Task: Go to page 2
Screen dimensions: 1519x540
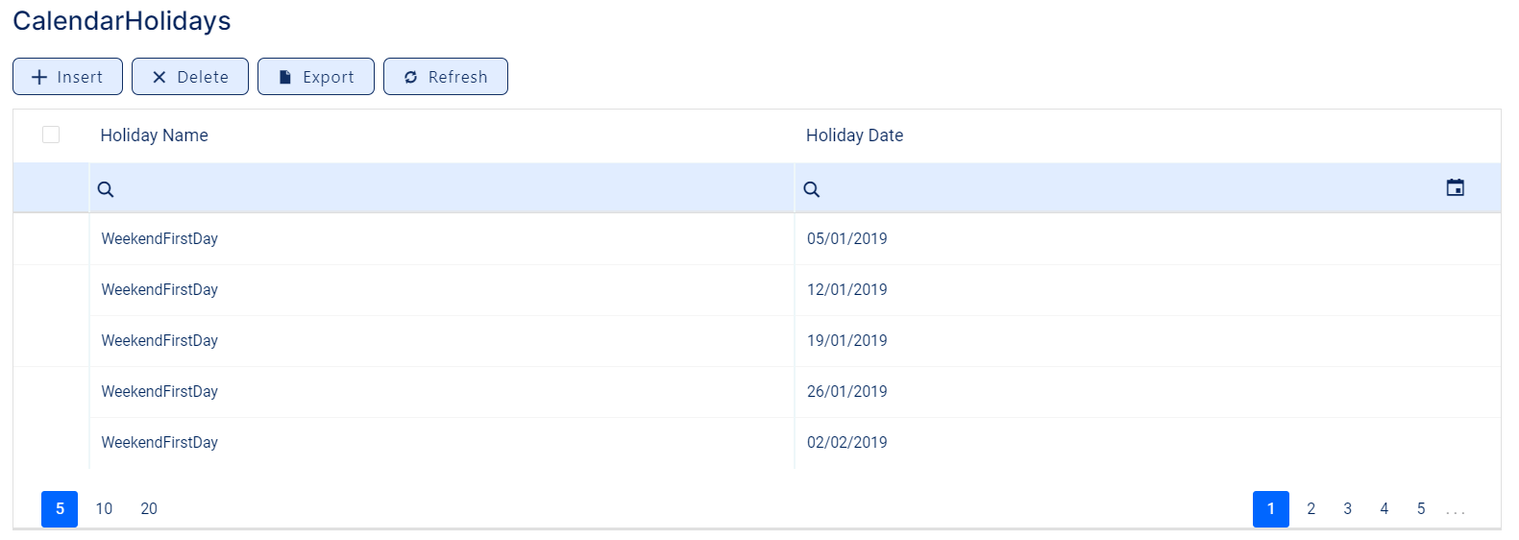Action: pyautogui.click(x=1311, y=509)
